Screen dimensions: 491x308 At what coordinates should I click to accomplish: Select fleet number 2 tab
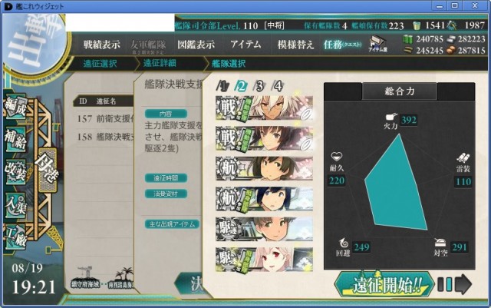[241, 85]
